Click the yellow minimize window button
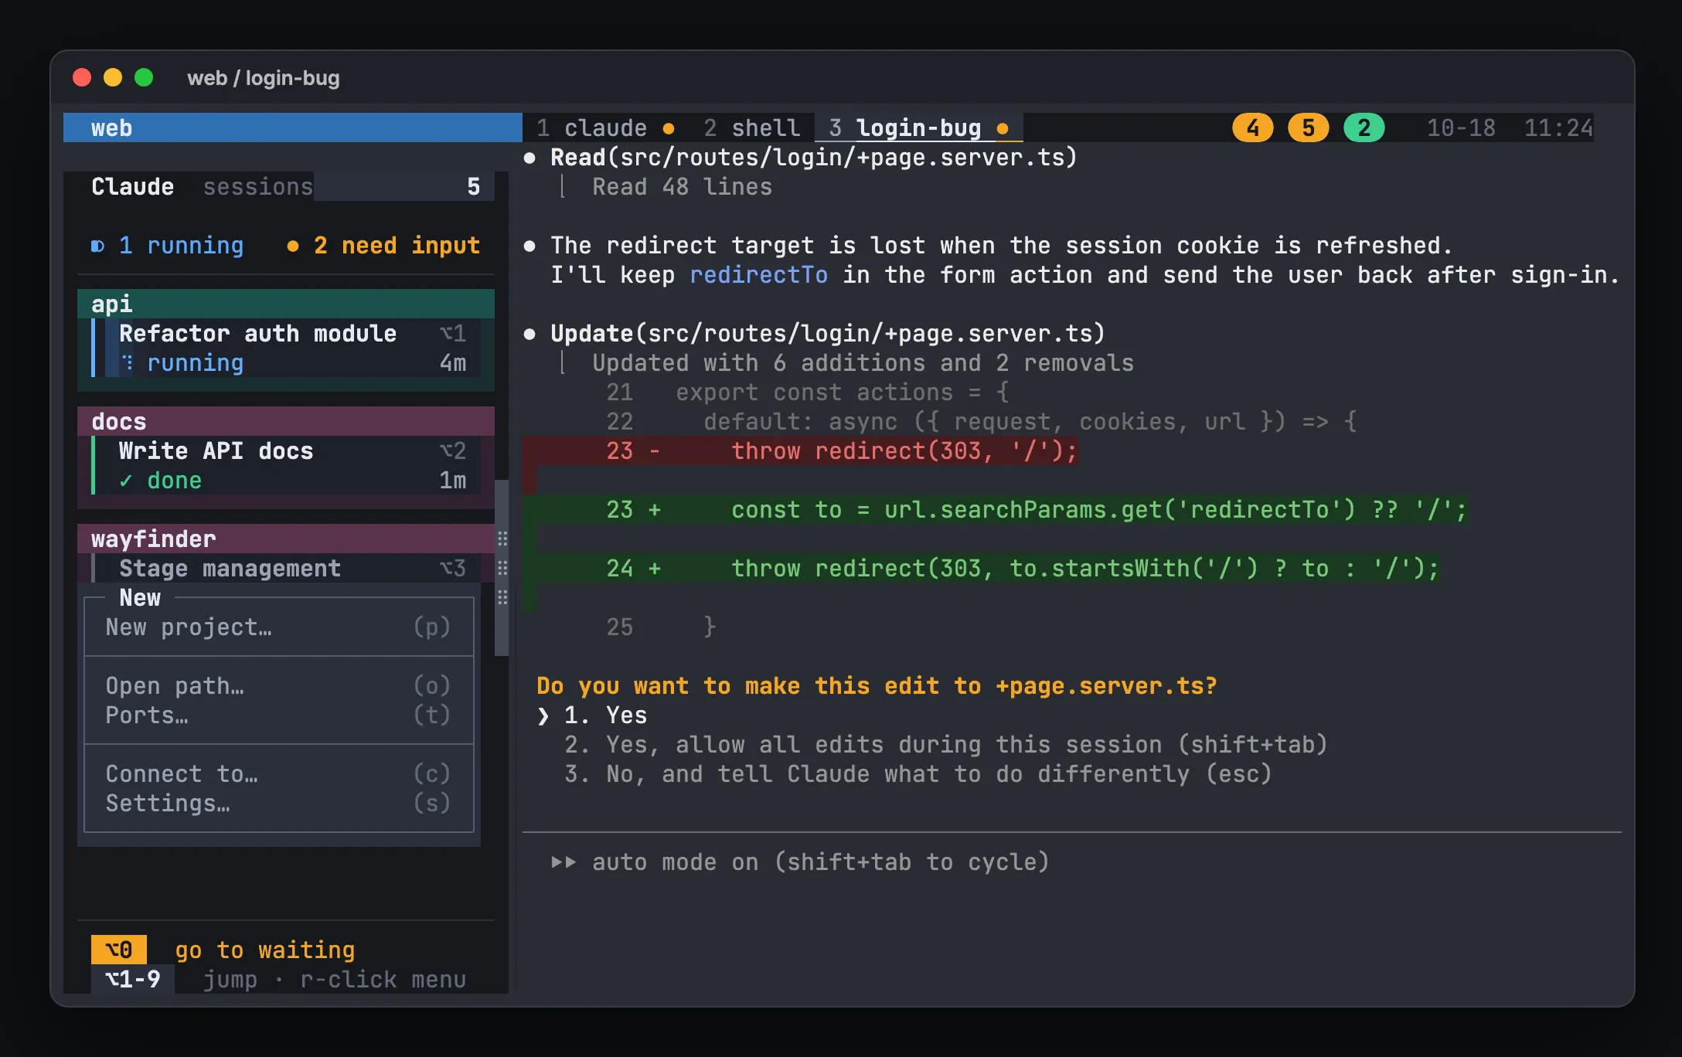Image resolution: width=1682 pixels, height=1057 pixels. pyautogui.click(x=113, y=77)
